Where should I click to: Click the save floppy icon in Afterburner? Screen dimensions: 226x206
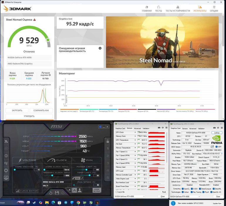57,193
